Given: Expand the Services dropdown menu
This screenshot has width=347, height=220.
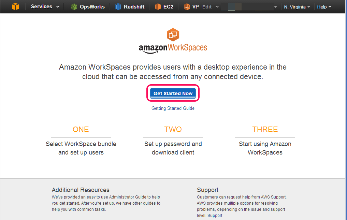Looking at the screenshot, I should point(45,6).
